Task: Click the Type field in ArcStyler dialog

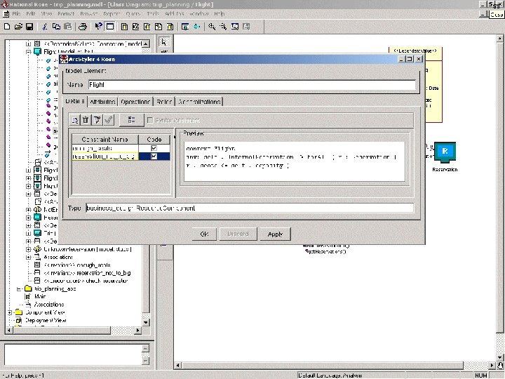Action: tap(250, 208)
